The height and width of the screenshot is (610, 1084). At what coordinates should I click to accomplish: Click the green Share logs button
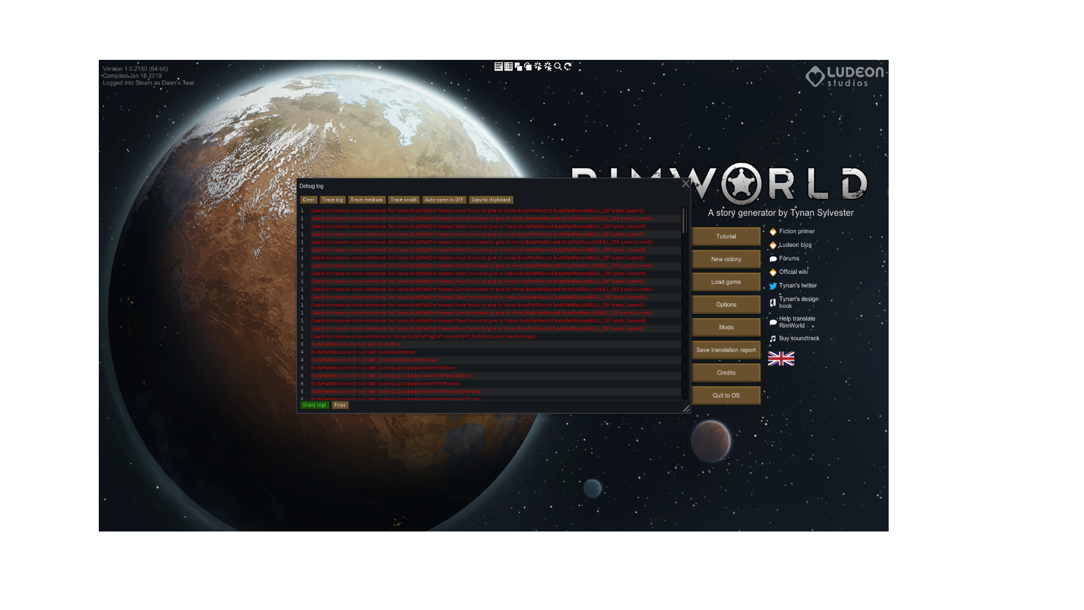[314, 405]
